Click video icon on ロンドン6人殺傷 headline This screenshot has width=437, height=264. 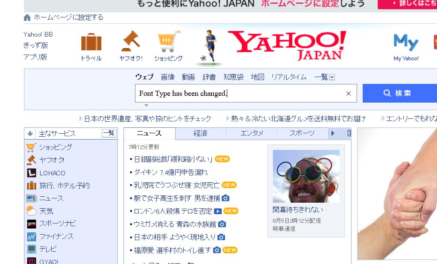pos(218,211)
